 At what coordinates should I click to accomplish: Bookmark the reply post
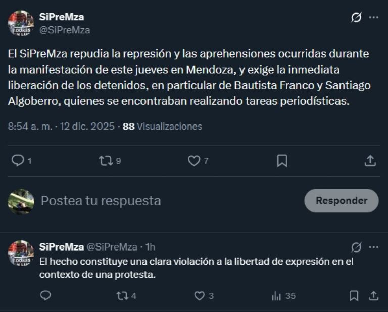[x=354, y=296]
